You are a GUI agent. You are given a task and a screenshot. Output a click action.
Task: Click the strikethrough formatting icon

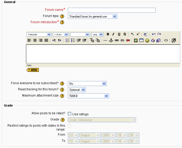(x=125, y=34)
